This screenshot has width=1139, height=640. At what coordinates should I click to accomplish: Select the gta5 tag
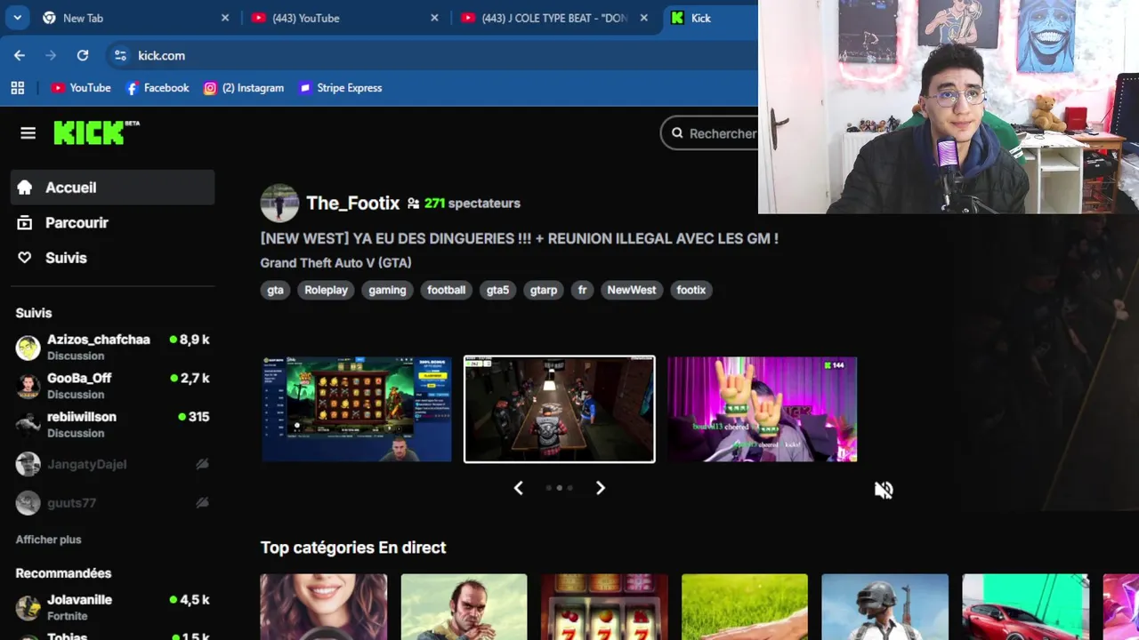[x=497, y=290]
